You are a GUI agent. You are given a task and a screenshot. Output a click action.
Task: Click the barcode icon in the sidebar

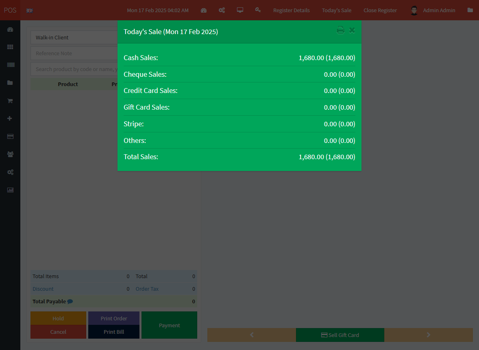coord(10,65)
